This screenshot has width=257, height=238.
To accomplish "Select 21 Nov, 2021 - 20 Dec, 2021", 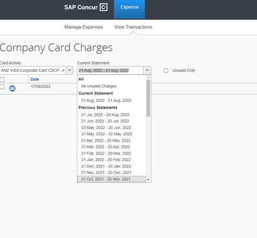I will (x=106, y=173).
